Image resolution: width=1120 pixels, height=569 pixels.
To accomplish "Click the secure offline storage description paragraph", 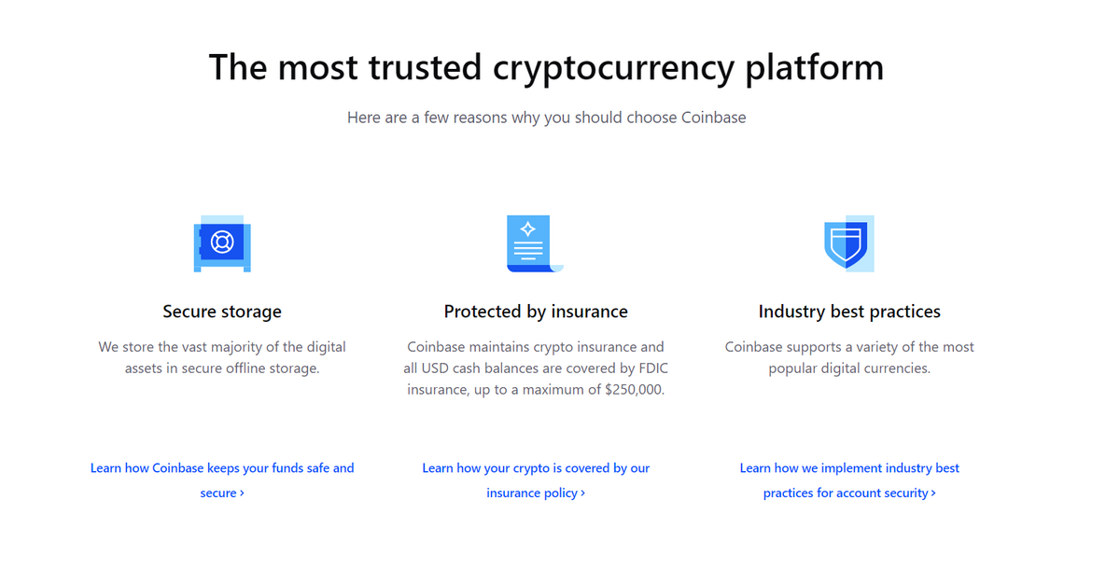I will pos(222,357).
